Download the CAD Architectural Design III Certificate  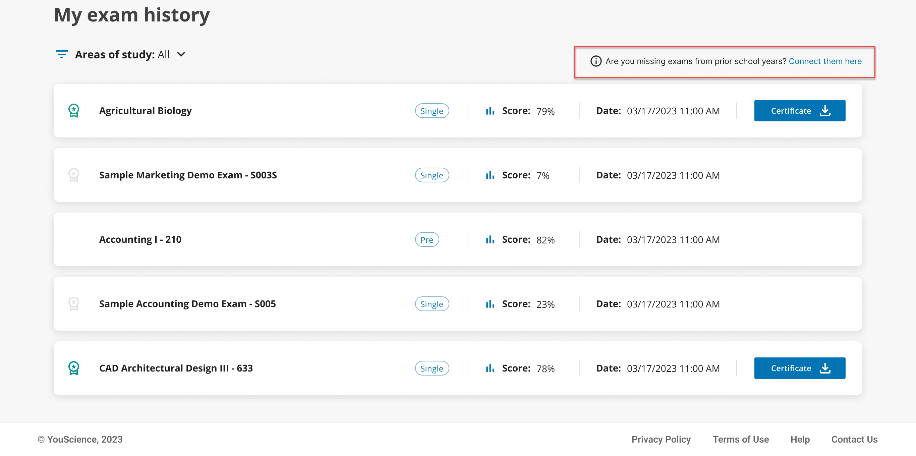pyautogui.click(x=799, y=368)
